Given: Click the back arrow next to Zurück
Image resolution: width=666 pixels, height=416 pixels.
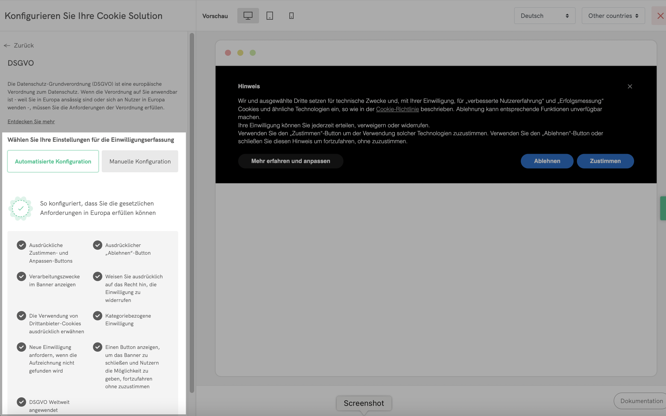Looking at the screenshot, I should coord(7,45).
